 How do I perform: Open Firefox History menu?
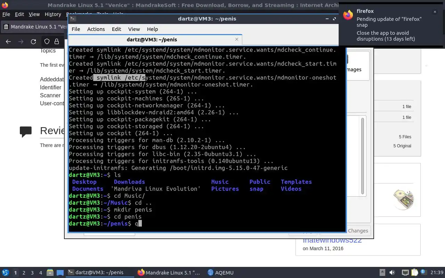point(53,14)
